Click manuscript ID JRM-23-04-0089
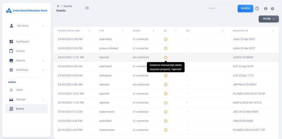282x139 pixels. tap(243, 121)
